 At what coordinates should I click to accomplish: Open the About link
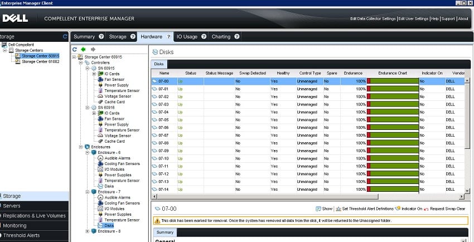463,19
